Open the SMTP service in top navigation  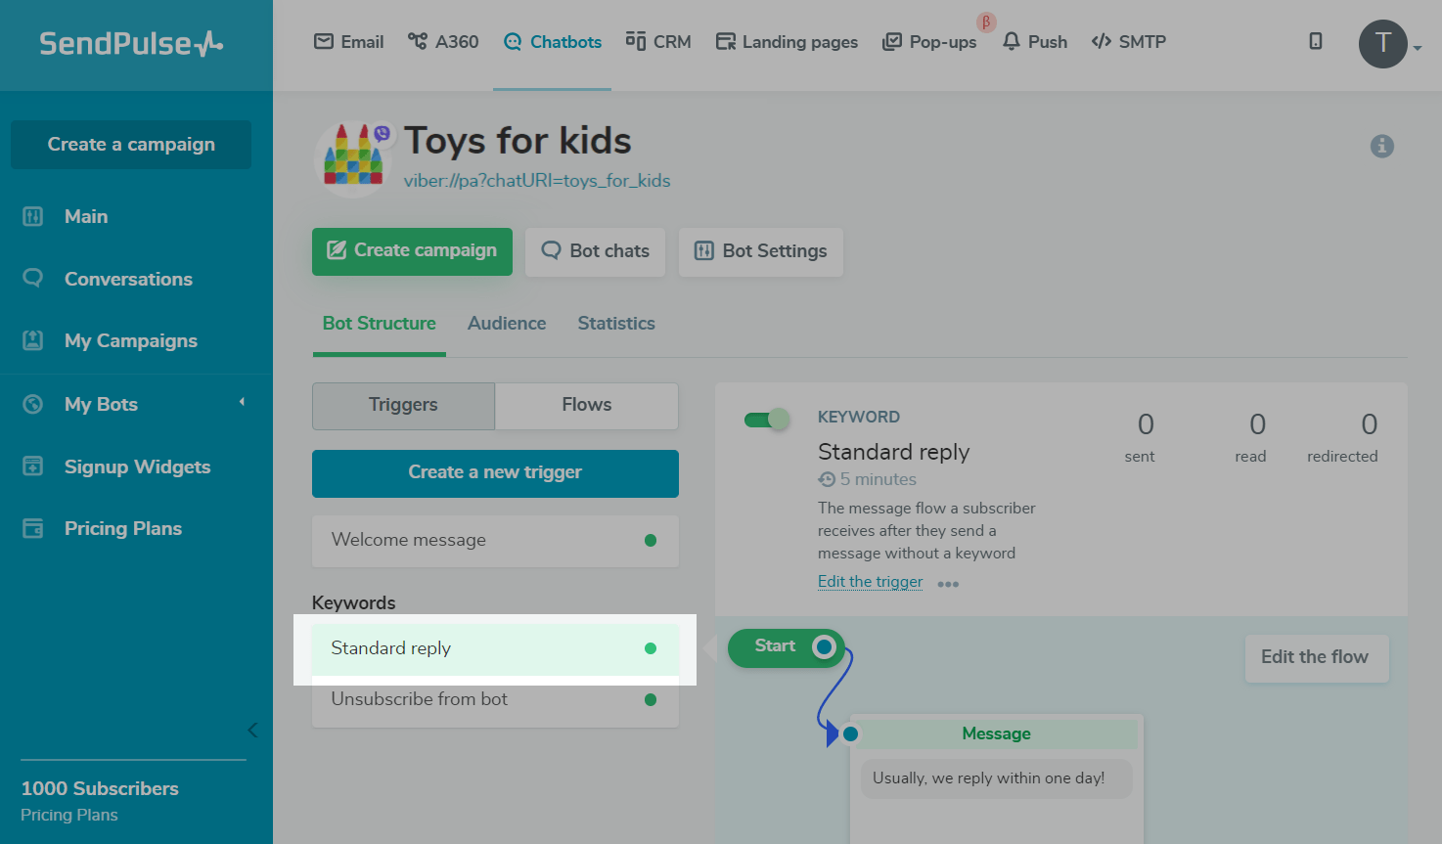[1129, 41]
